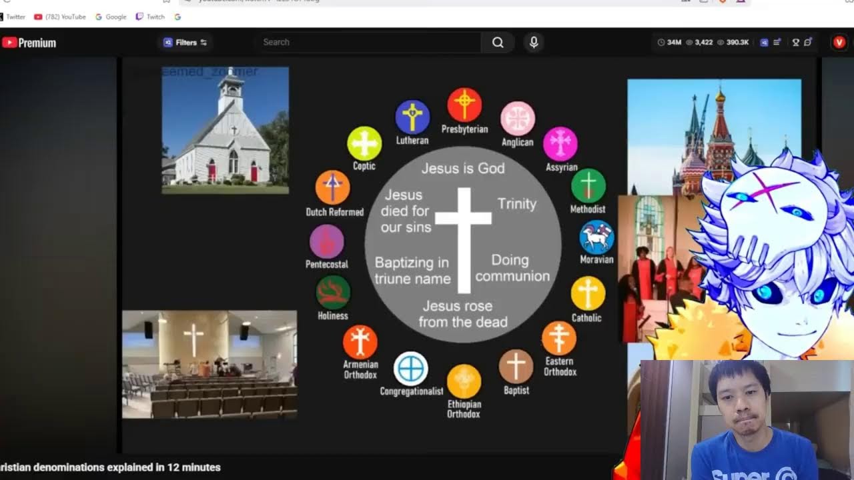
Task: Click the webcam overlay of man
Action: click(x=747, y=420)
